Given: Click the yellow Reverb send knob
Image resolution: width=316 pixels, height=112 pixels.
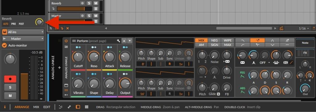Looking at the screenshot, I should pyautogui.click(x=39, y=22).
